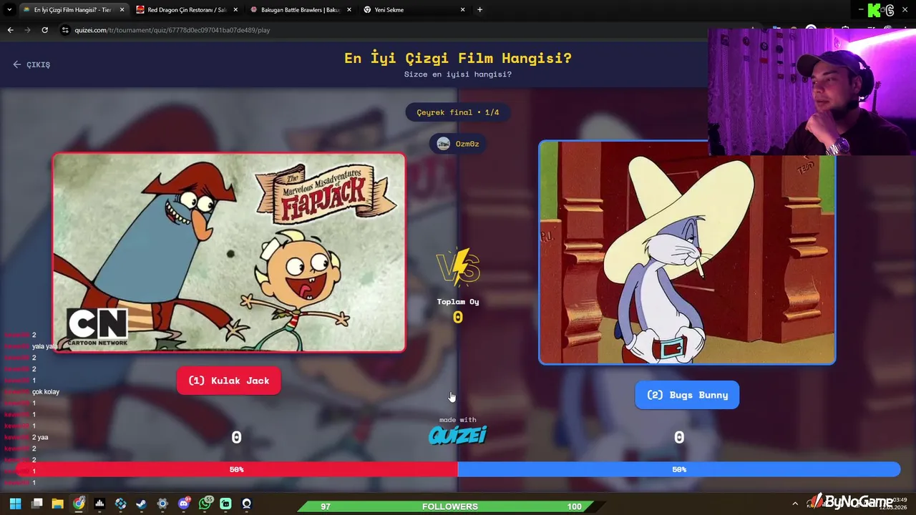Click the Çeyrek final 1/4 round badge
Screen dimensions: 916x515
(458, 112)
